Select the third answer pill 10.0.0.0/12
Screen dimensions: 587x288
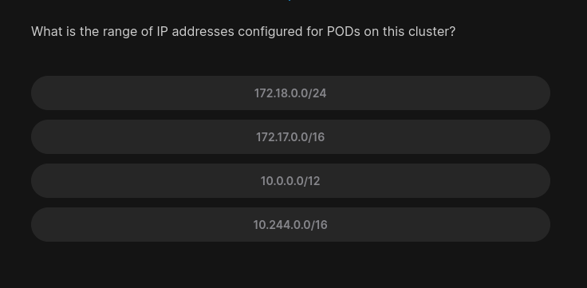tap(290, 180)
